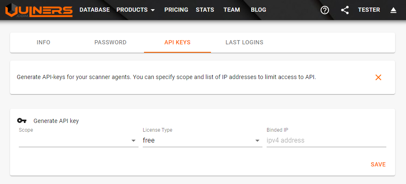Image resolution: width=406 pixels, height=184 pixels.
Task: Open the Pricing page
Action: [x=176, y=10]
